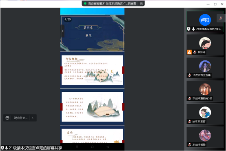
Task: Toggle the muted mic button on 卢阳's tile corner
Action: click(221, 18)
